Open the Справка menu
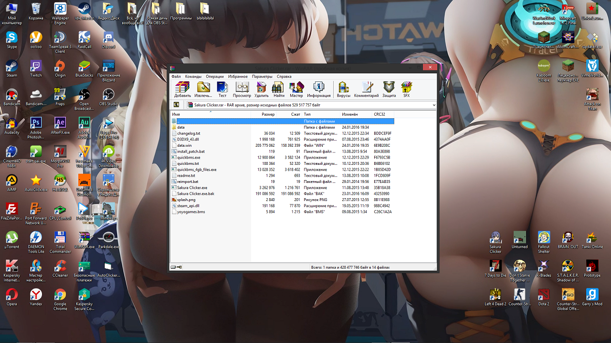The image size is (611, 343). (x=284, y=76)
